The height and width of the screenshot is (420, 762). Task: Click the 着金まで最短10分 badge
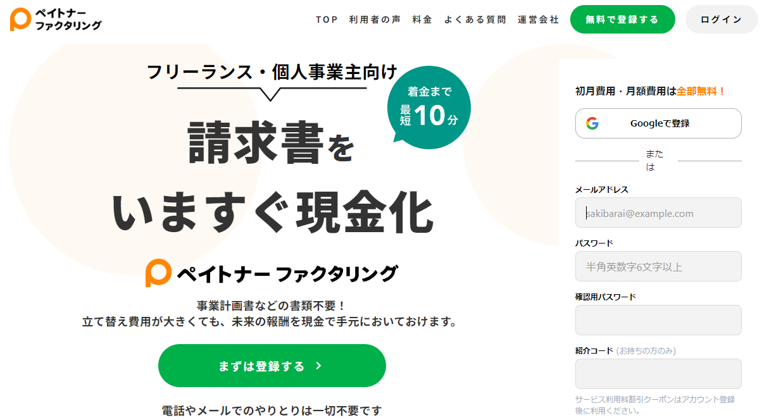(428, 108)
